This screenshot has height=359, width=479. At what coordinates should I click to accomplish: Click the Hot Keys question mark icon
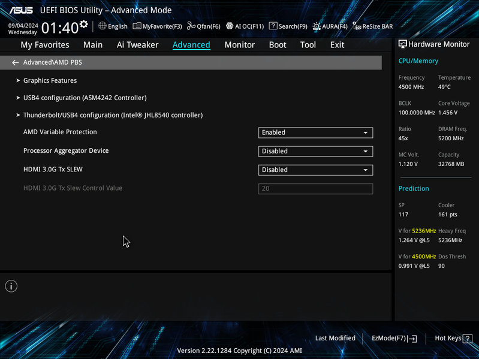[468, 339]
